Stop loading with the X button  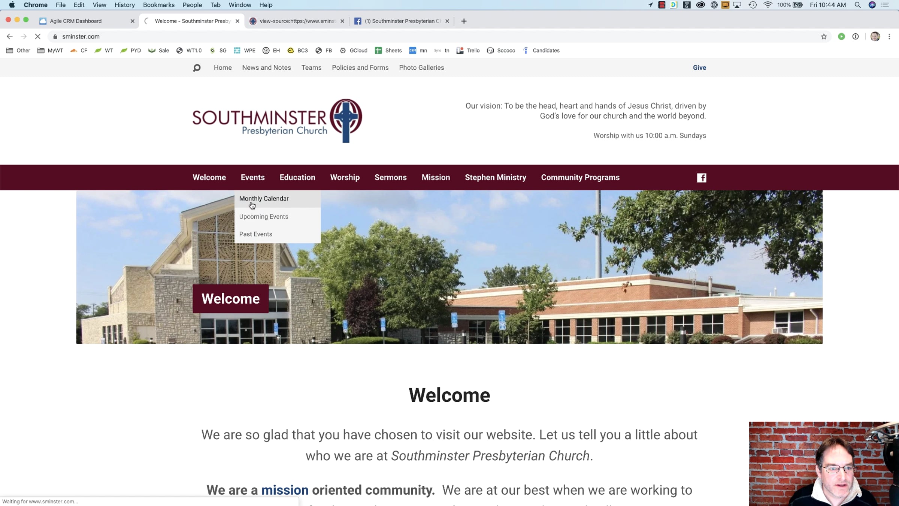[x=37, y=36]
